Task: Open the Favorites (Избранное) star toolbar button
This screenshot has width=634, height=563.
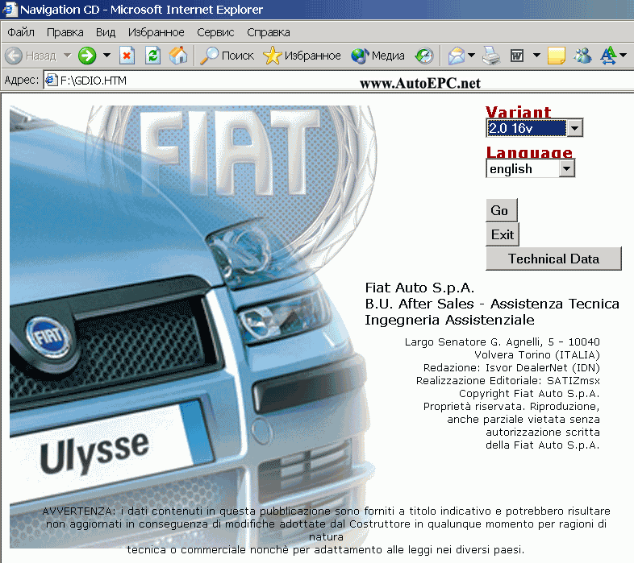Action: pos(302,56)
